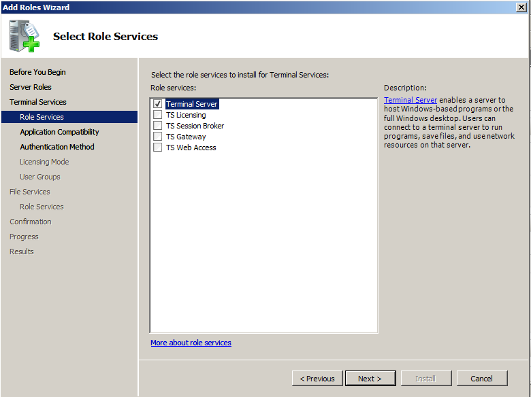The image size is (531, 397).
Task: Go to Before You Begin step
Action: [x=37, y=72]
